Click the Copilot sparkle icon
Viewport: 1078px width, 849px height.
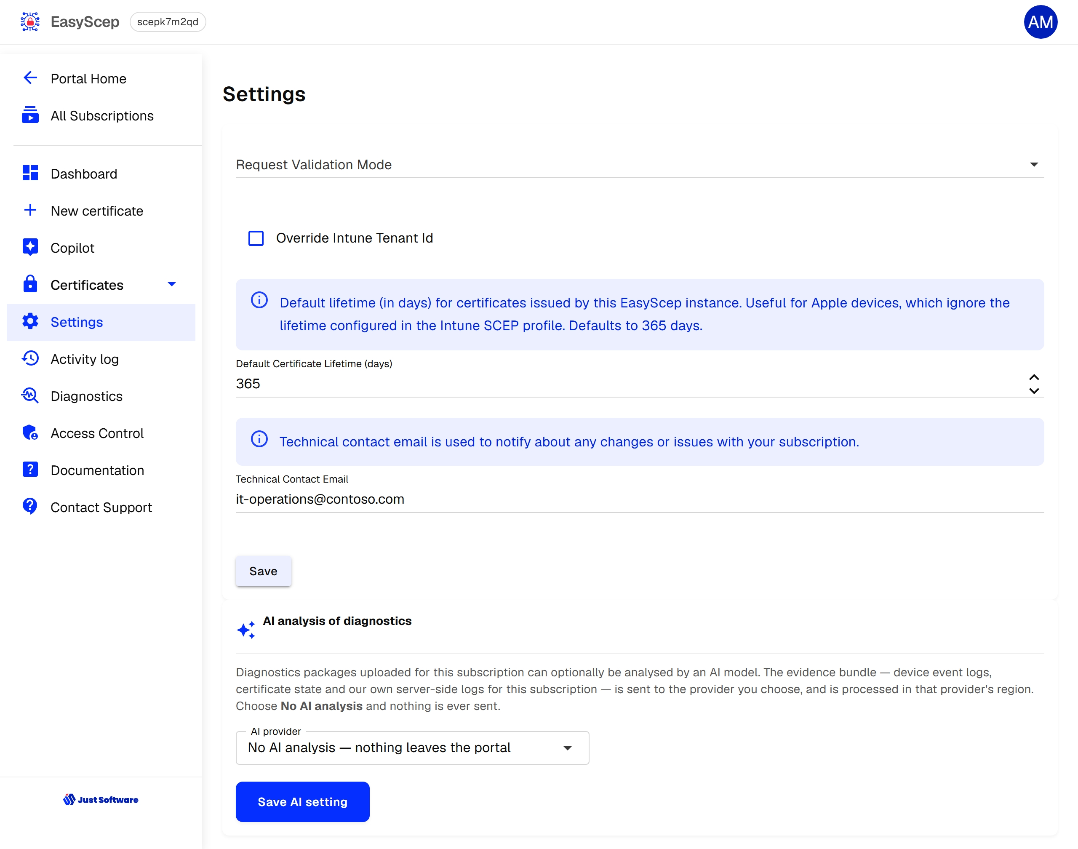tap(30, 247)
